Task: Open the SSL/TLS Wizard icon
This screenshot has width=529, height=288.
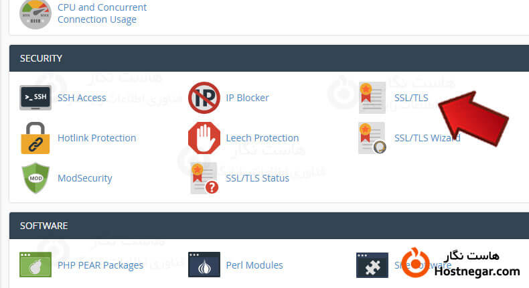Action: tap(372, 138)
